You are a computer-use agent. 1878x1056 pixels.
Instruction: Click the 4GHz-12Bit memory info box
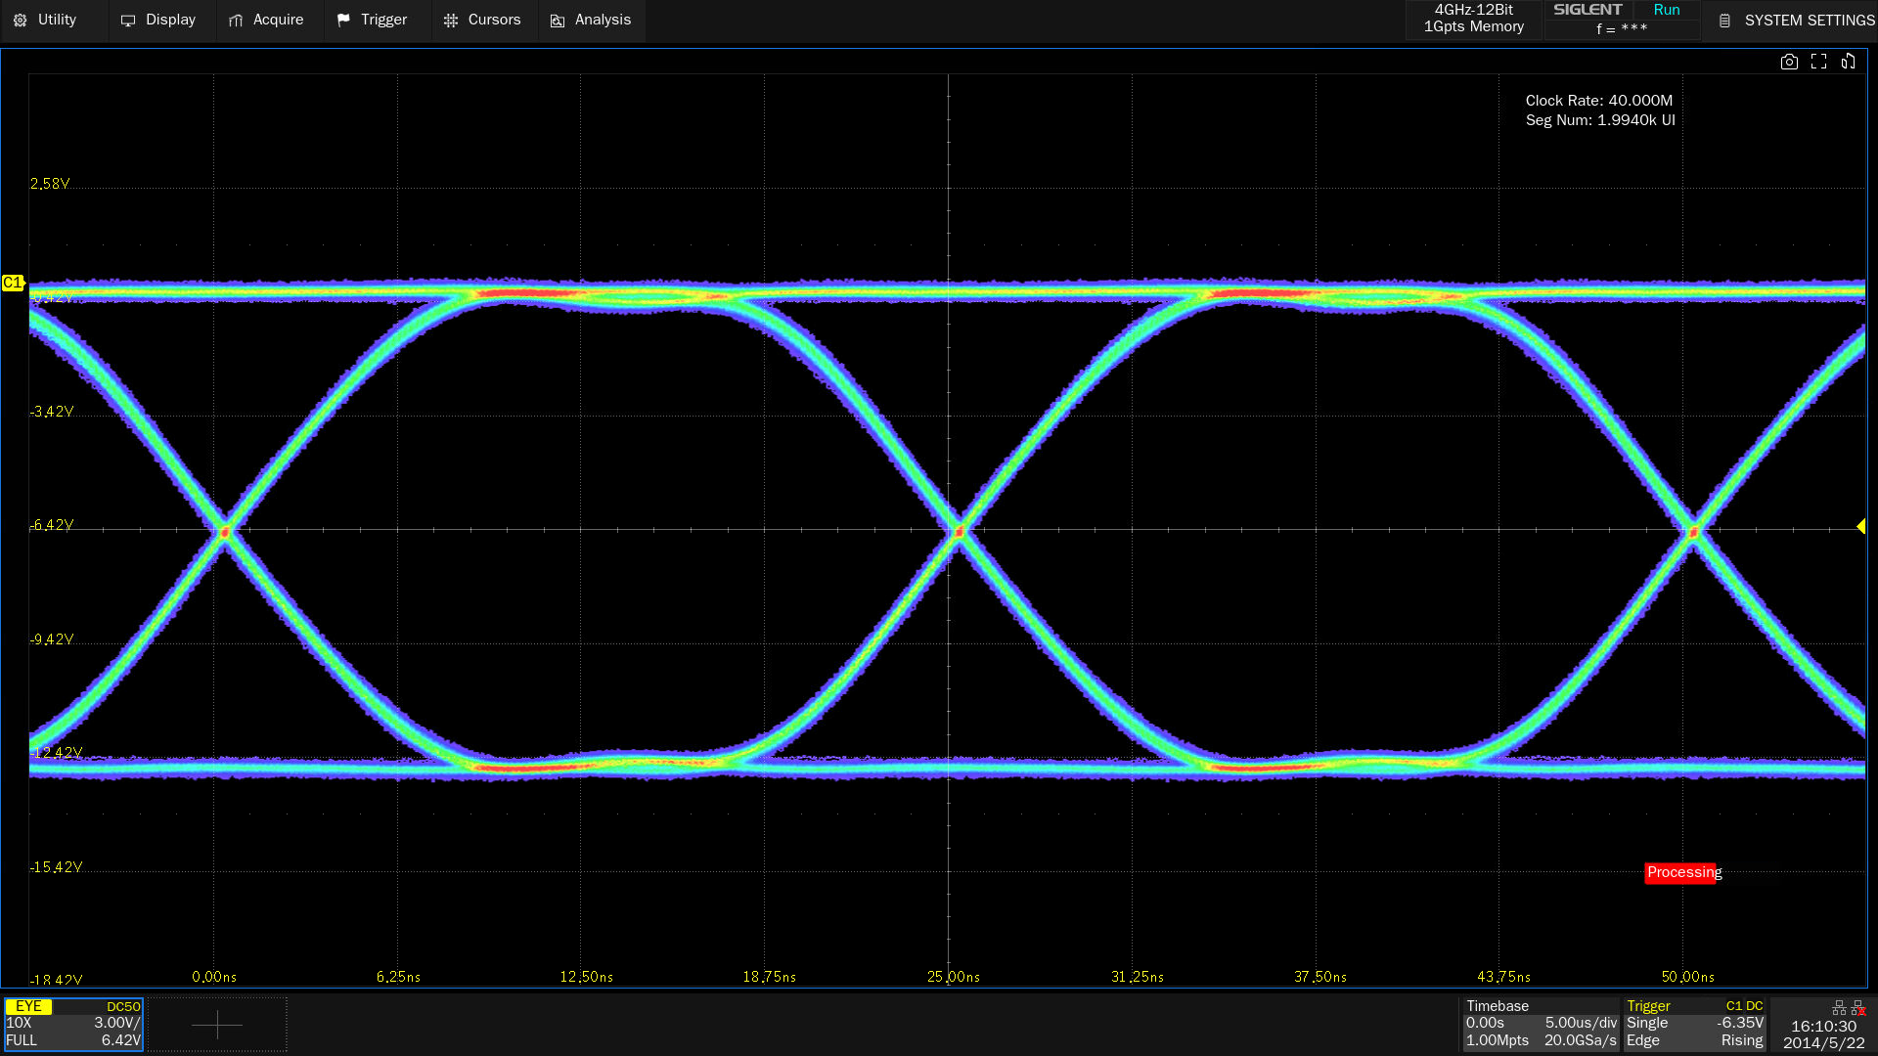point(1473,19)
